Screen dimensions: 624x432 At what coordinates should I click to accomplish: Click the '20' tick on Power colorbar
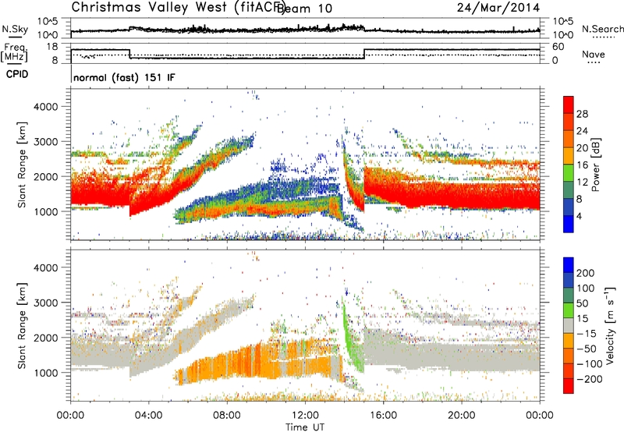(x=582, y=148)
